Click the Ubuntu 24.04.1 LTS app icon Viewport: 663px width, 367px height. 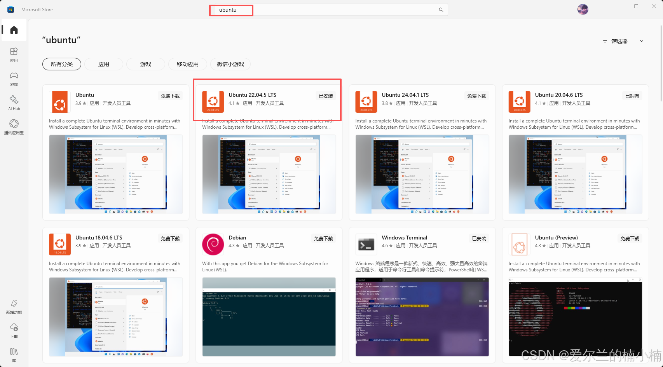click(x=366, y=102)
